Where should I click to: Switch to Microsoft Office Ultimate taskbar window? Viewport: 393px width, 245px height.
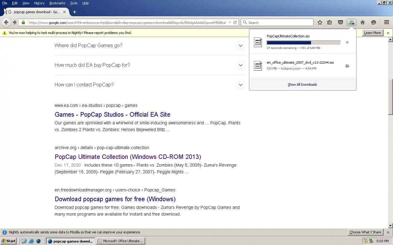click(120, 241)
